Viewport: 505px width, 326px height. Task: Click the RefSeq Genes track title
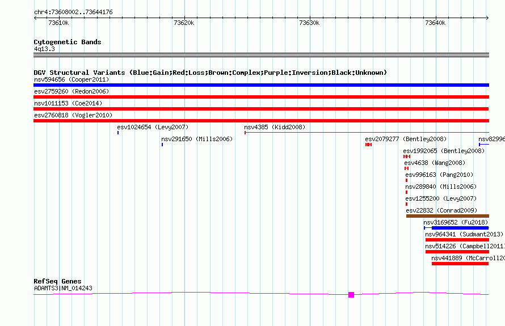point(57,281)
